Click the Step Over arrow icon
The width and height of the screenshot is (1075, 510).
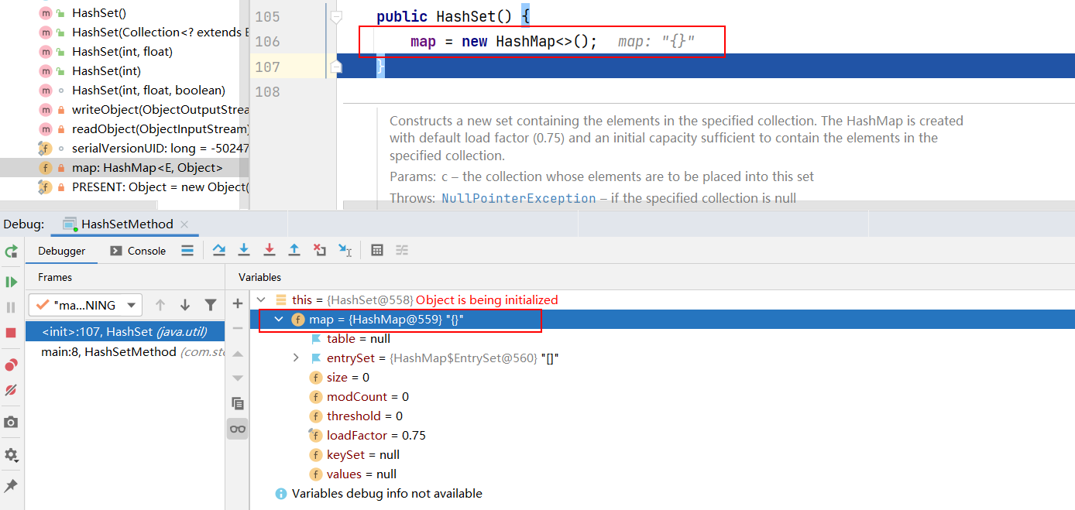click(219, 250)
